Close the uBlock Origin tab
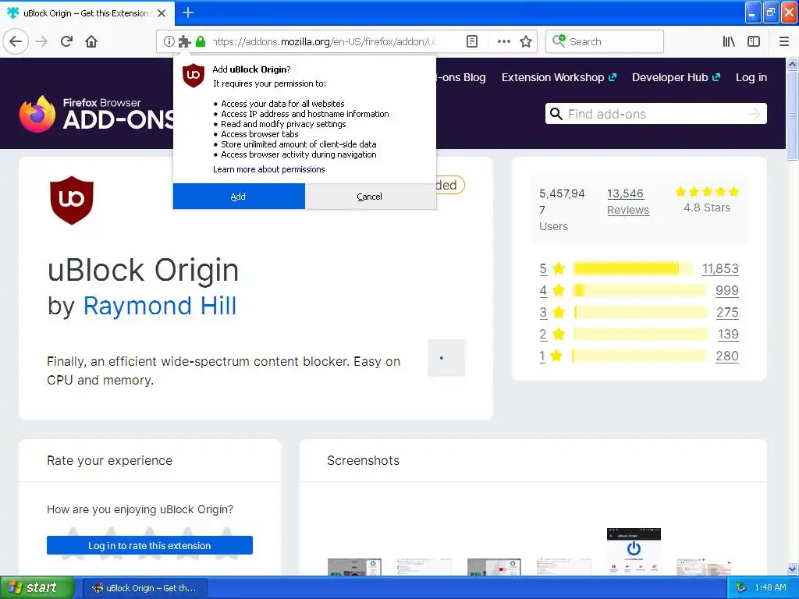 pos(162,13)
